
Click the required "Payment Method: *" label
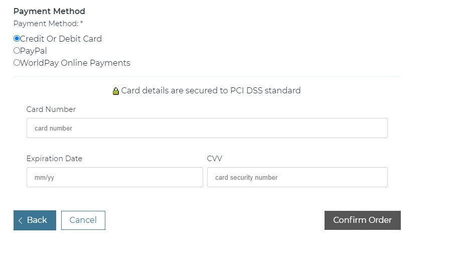[x=48, y=24]
